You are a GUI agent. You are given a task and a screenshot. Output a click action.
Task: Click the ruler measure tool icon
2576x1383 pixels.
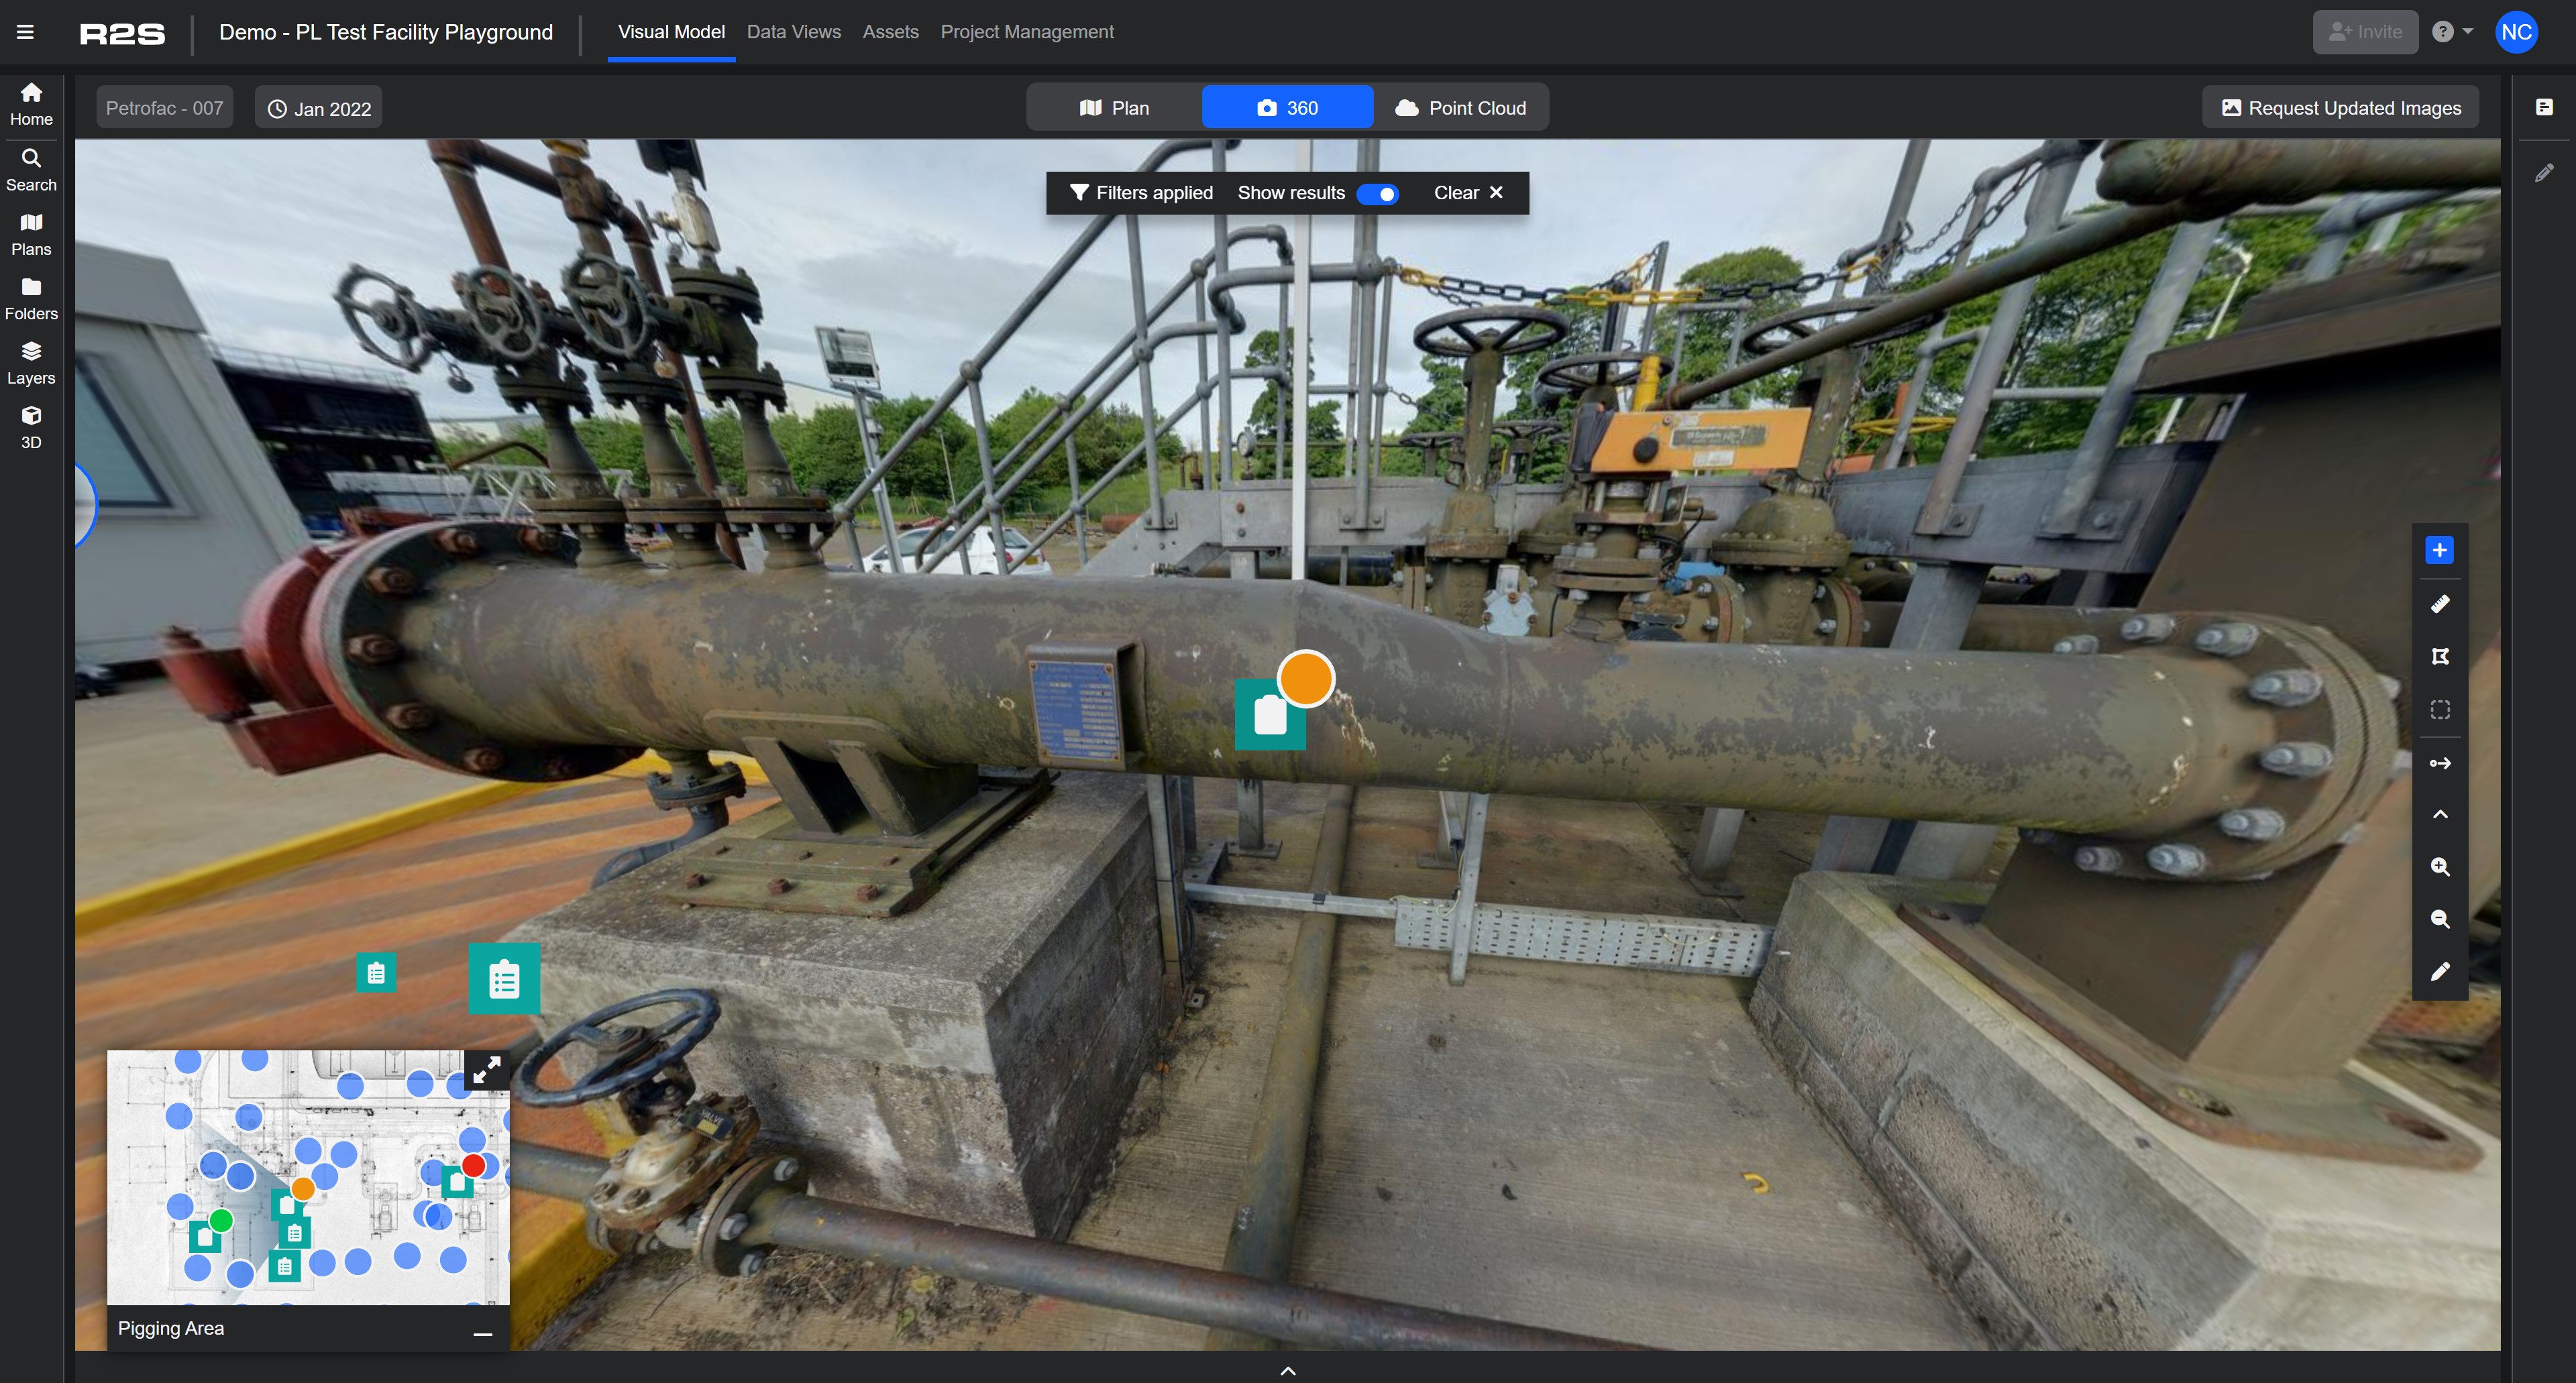point(2440,604)
